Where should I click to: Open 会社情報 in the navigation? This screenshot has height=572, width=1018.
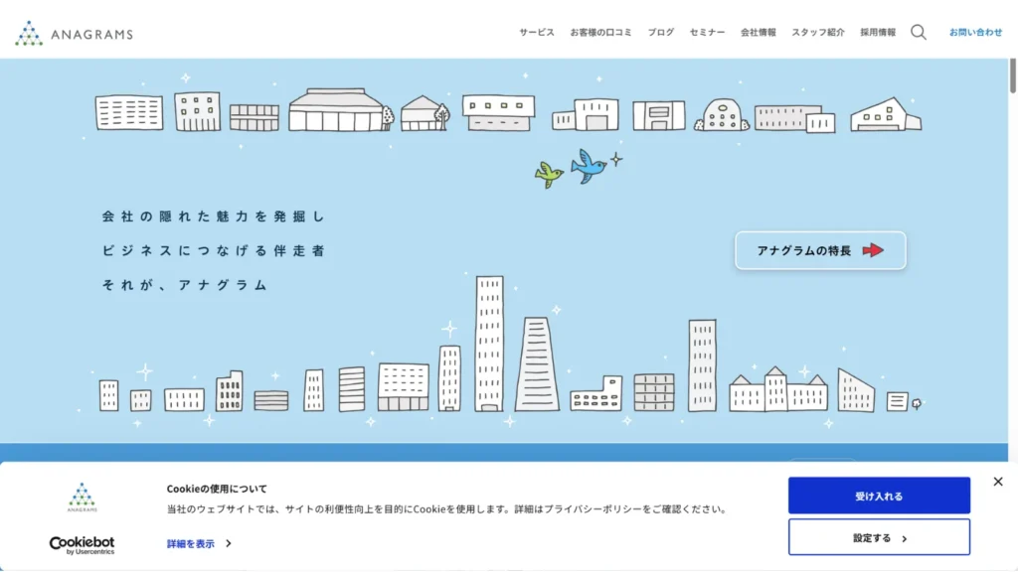coord(758,33)
